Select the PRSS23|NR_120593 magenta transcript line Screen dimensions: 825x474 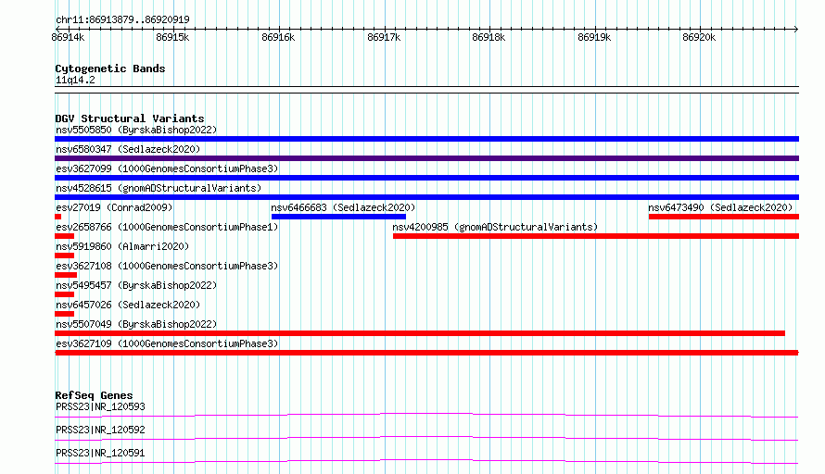click(x=426, y=415)
